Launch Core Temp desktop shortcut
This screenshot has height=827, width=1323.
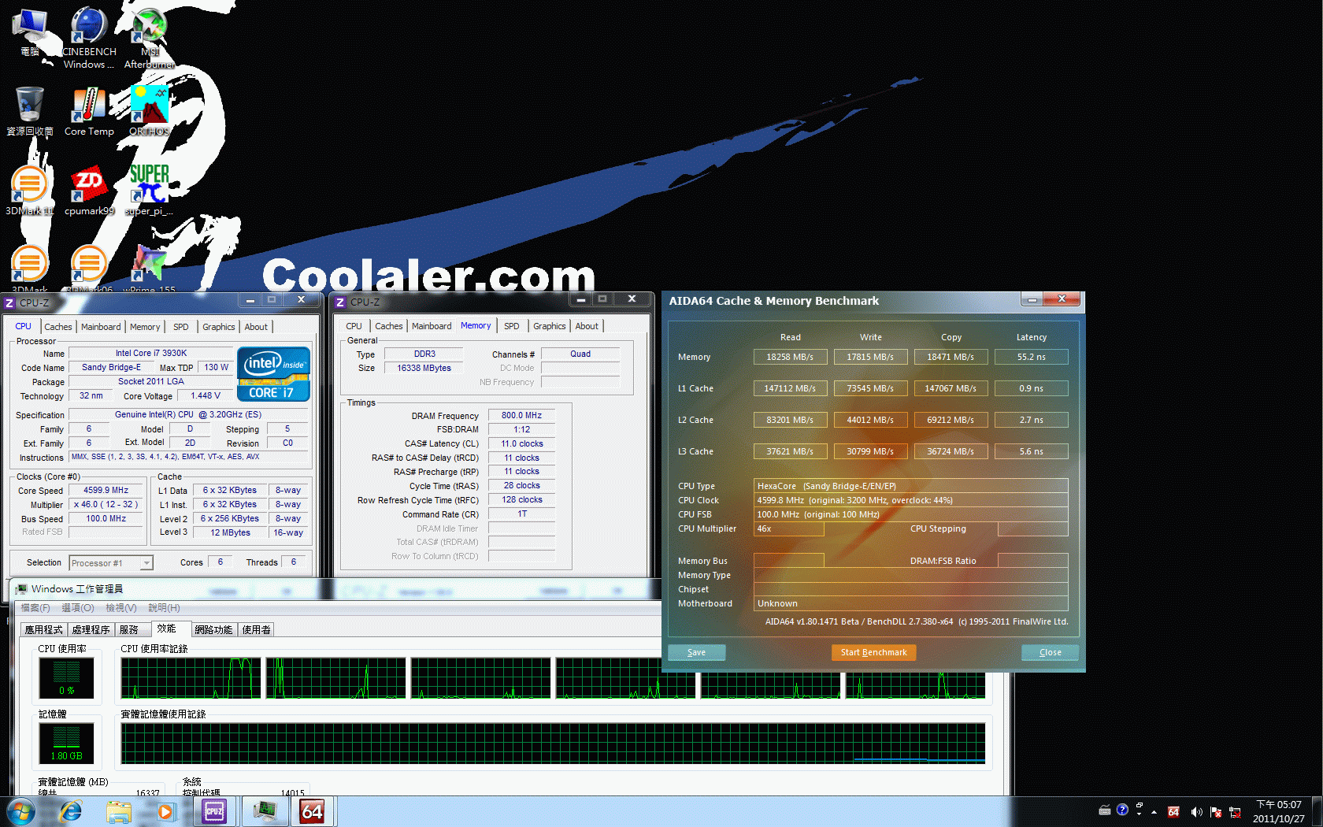coord(89,111)
